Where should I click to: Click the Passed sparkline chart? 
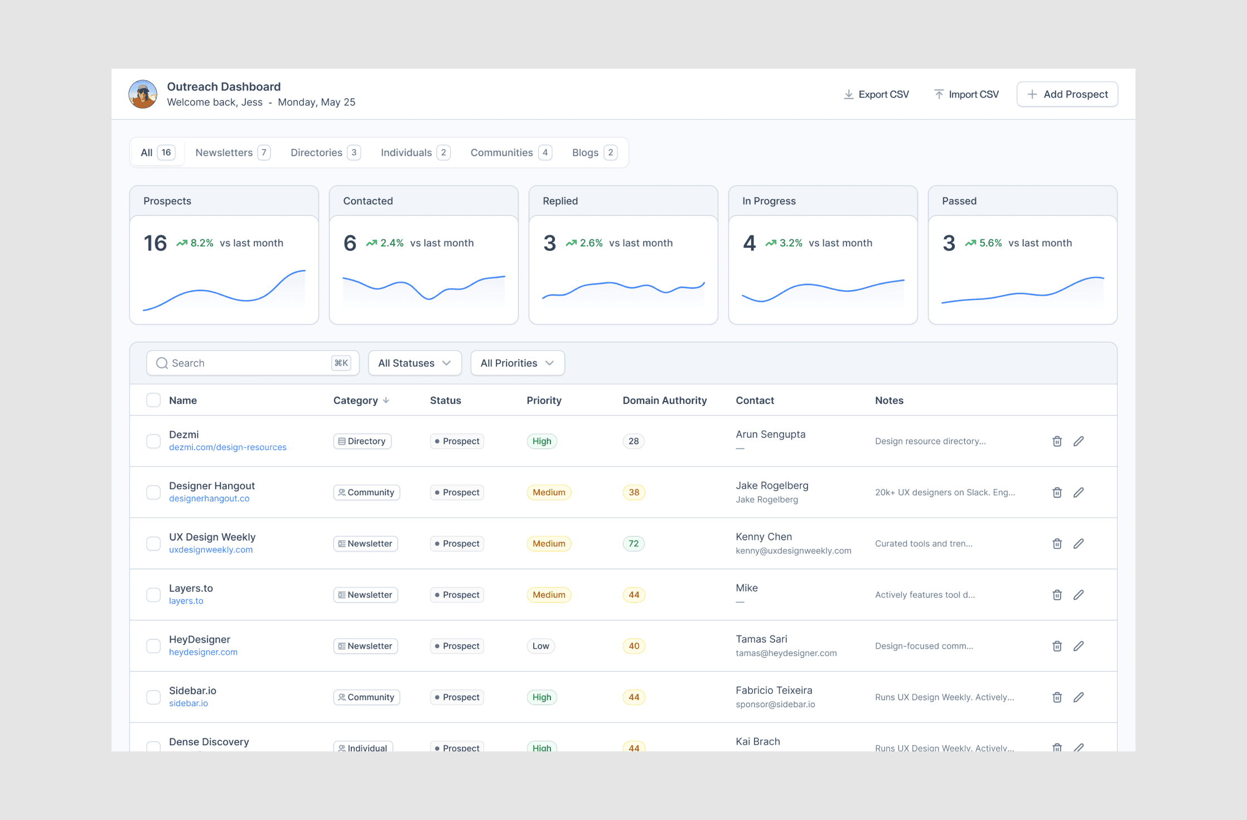pyautogui.click(x=1023, y=290)
